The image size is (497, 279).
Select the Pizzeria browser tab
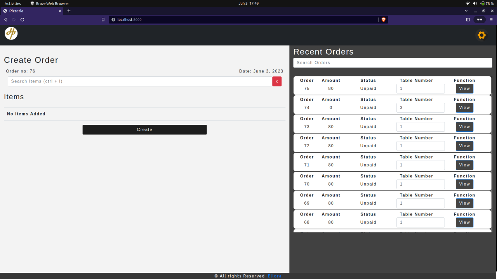[32, 11]
